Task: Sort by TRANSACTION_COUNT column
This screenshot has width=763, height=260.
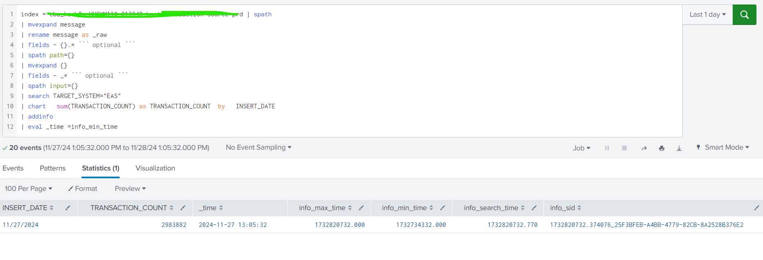Action: tap(132, 208)
